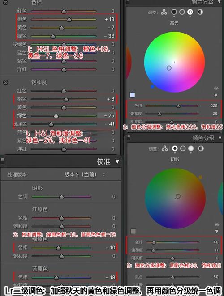
Task: Adjust the 洋红 saturation slider
Action: click(x=64, y=149)
